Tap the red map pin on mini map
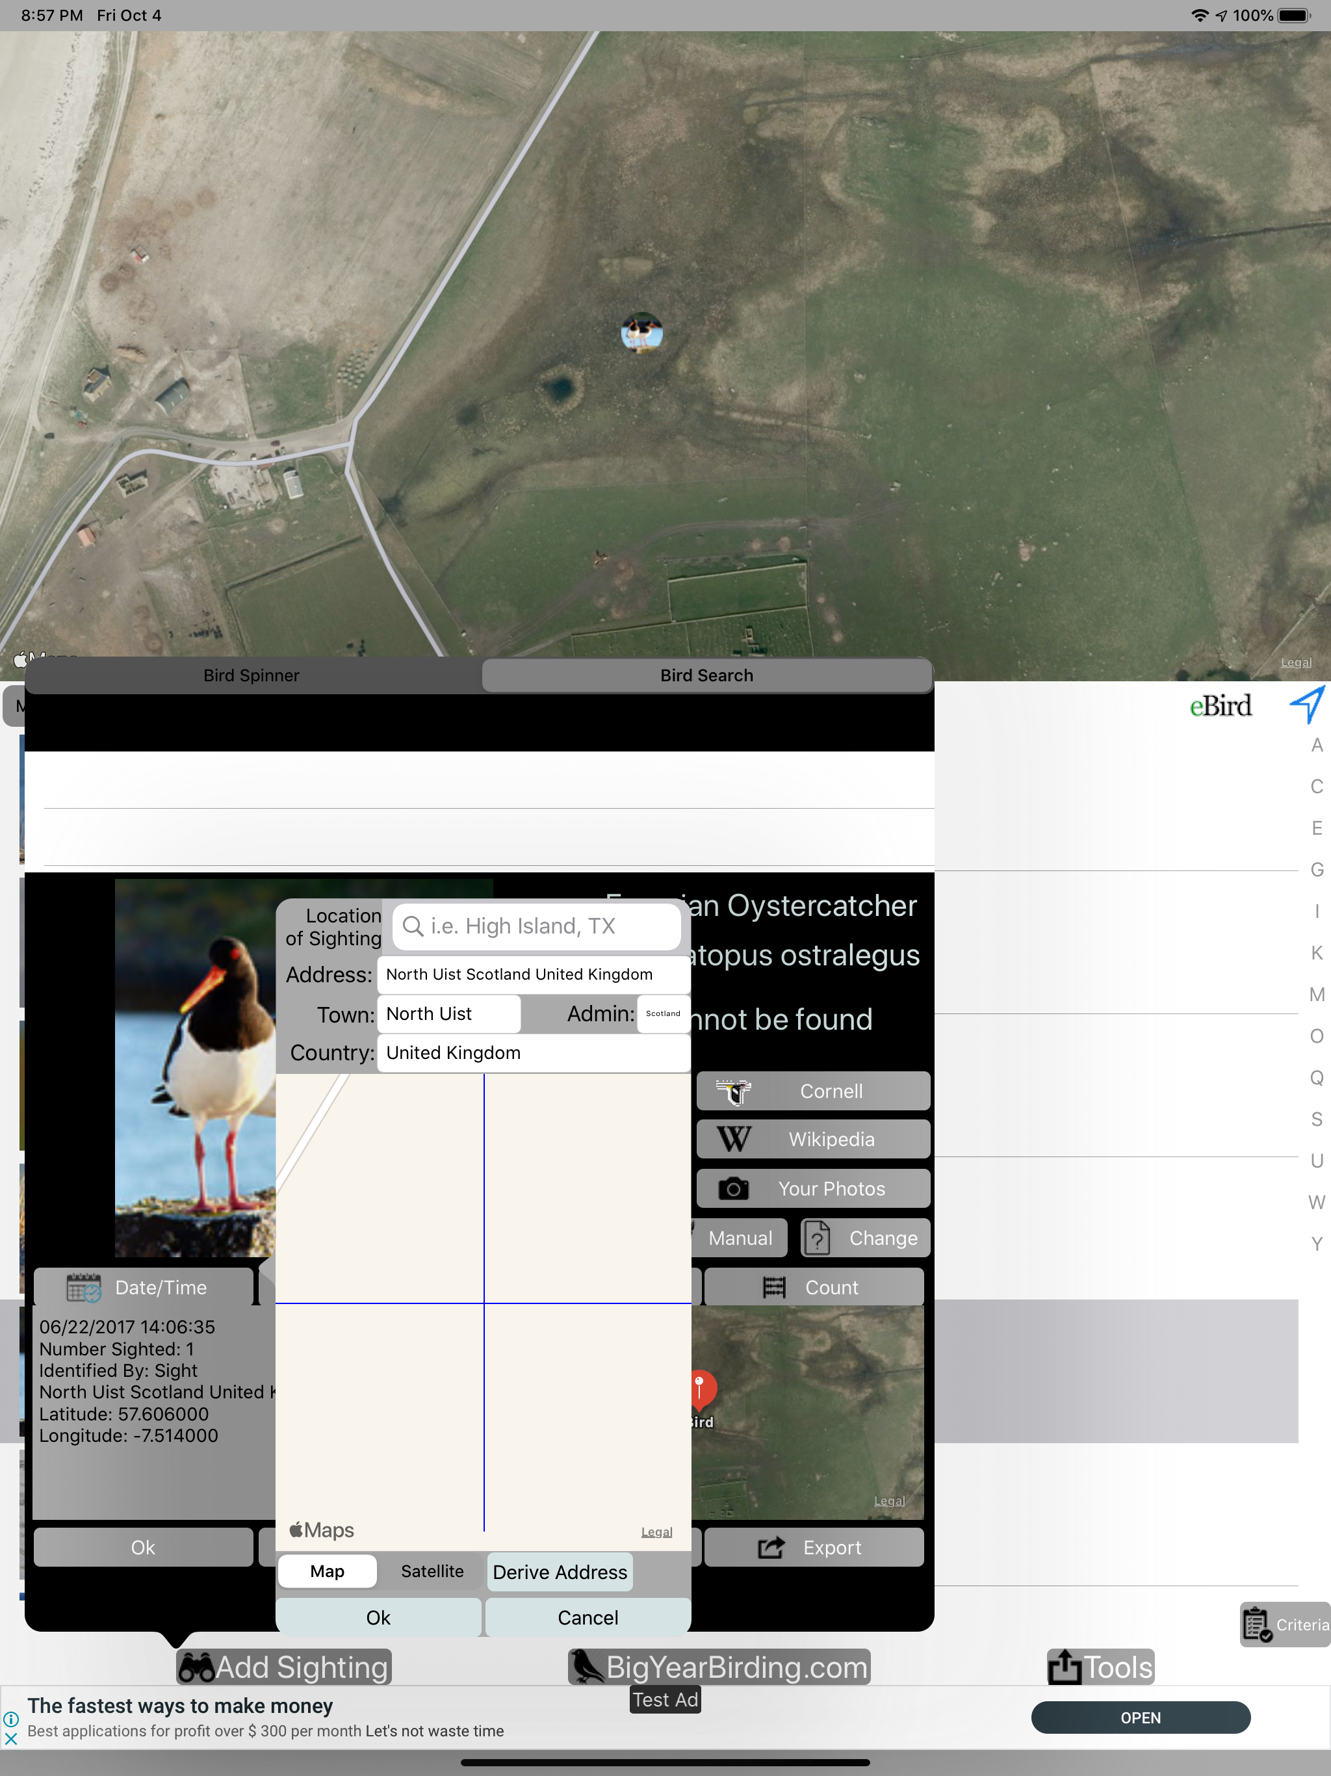The image size is (1331, 1776). 700,1390
